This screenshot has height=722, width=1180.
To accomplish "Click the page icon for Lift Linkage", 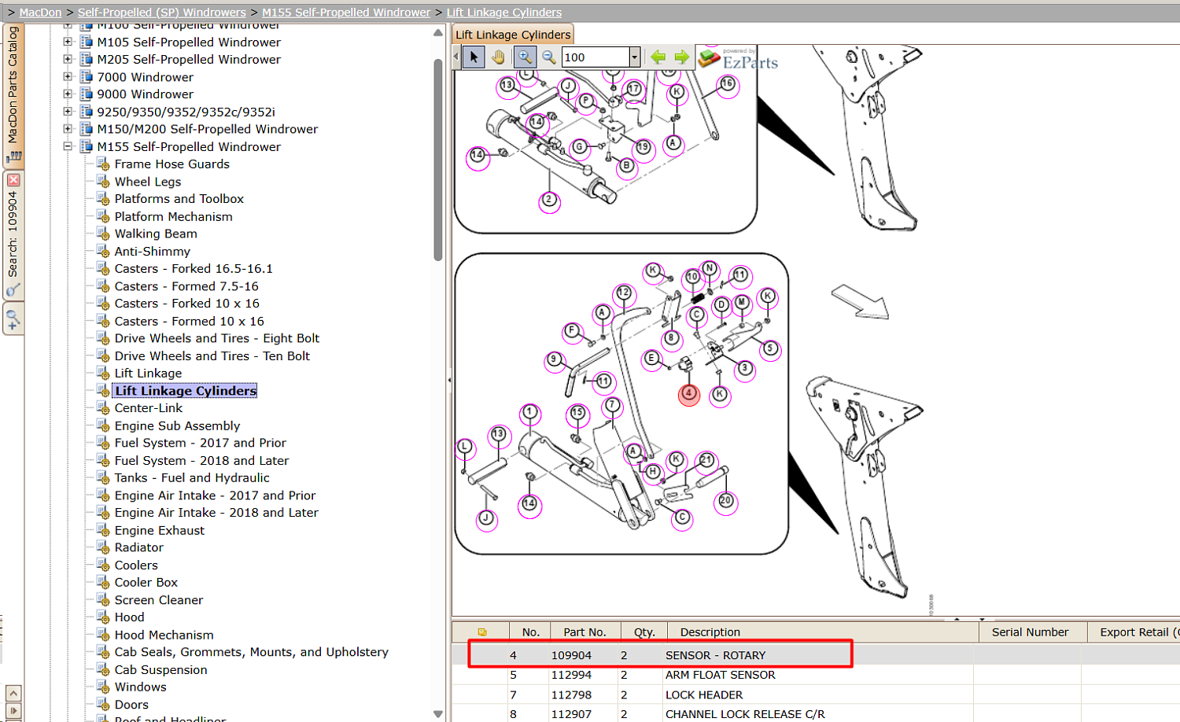I will pos(103,374).
